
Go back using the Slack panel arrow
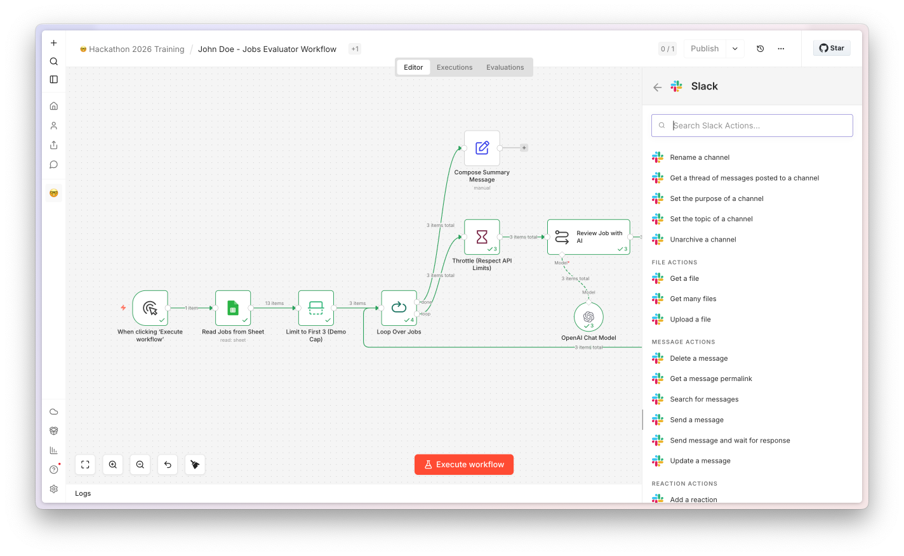point(658,87)
